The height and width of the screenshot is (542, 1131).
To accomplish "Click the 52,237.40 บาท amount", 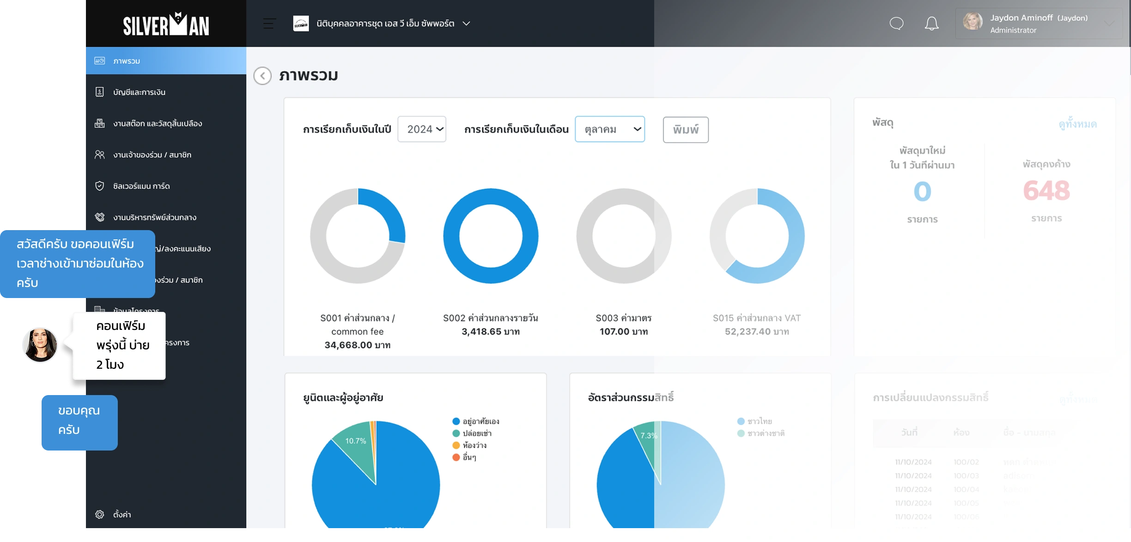I will [x=757, y=332].
